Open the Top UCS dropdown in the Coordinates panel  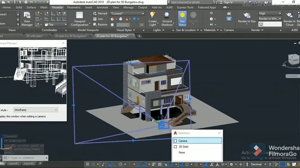click(56, 25)
